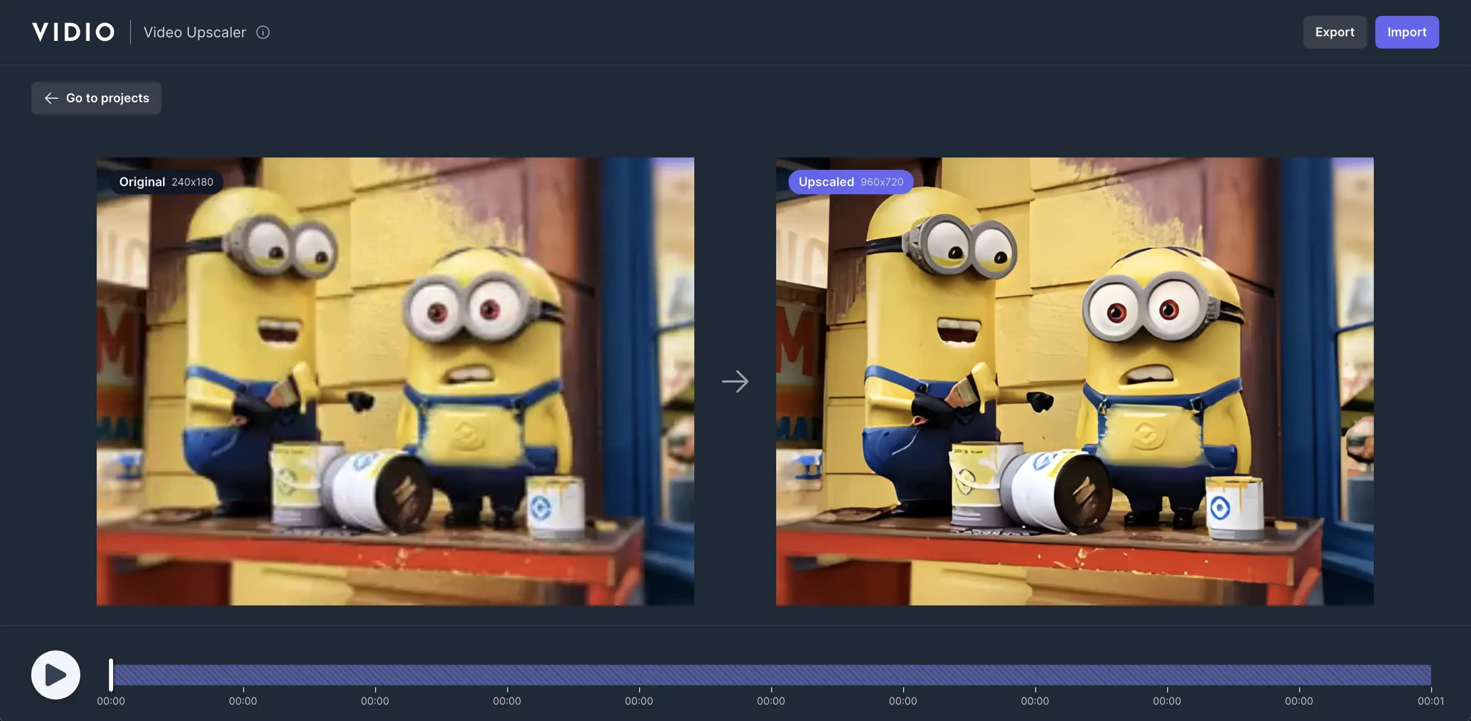Select the play triangle icon
1471x721 pixels.
(56, 675)
